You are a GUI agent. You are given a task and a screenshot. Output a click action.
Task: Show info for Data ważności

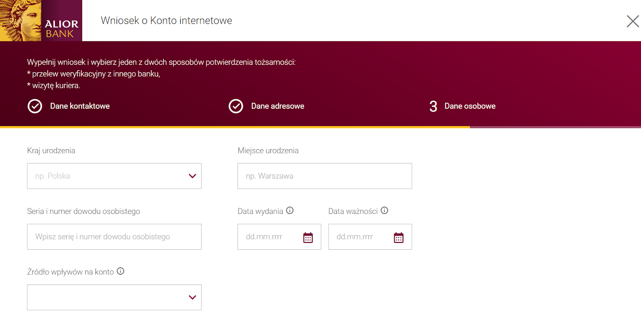[x=385, y=210]
